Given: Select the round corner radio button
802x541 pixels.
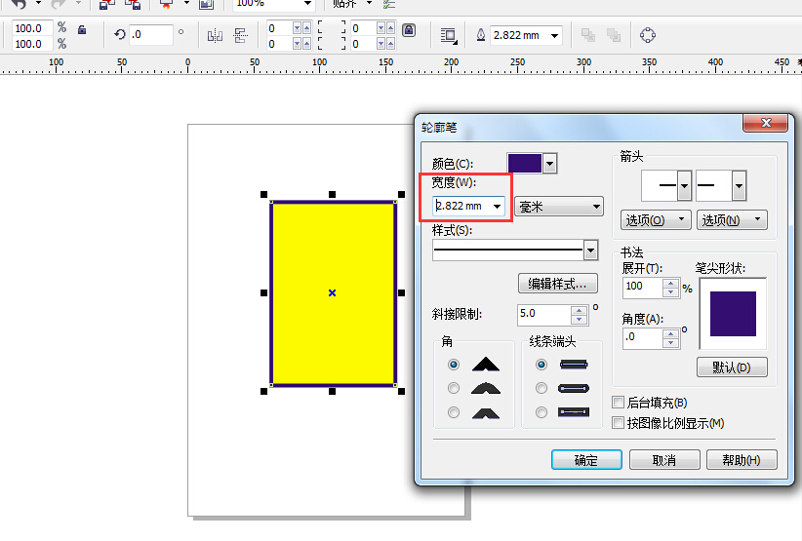Looking at the screenshot, I should (x=453, y=388).
